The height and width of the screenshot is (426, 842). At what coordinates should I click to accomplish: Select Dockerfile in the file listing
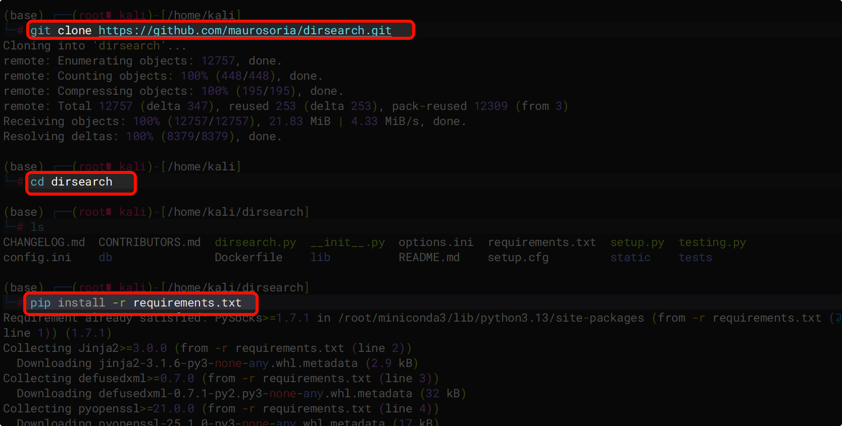click(248, 258)
